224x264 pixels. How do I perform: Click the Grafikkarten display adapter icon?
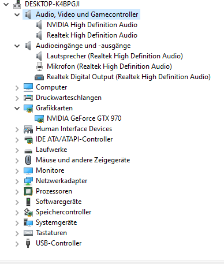28,108
